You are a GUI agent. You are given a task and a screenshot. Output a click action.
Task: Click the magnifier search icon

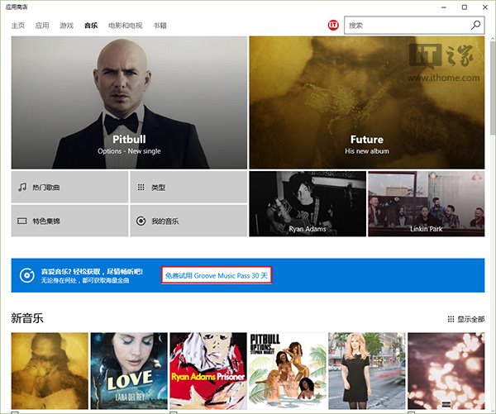click(475, 25)
